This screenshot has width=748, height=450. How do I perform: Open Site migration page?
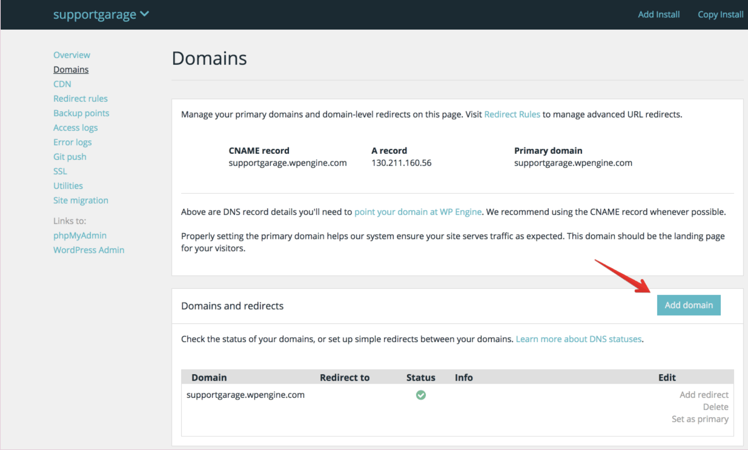pyautogui.click(x=80, y=200)
